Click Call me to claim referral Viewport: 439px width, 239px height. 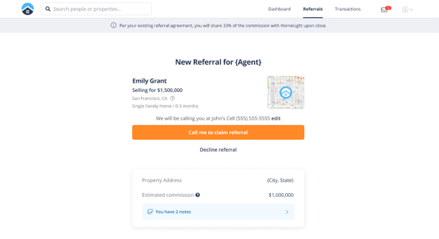(218, 132)
